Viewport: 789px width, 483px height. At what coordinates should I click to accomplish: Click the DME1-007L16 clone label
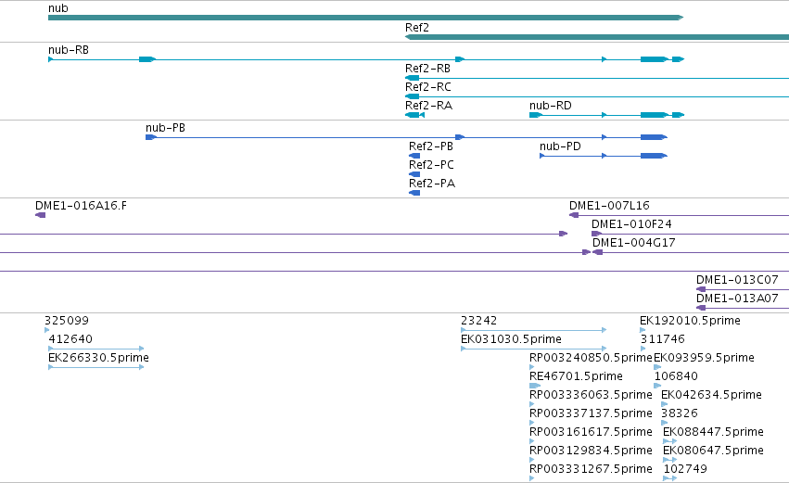click(x=609, y=206)
